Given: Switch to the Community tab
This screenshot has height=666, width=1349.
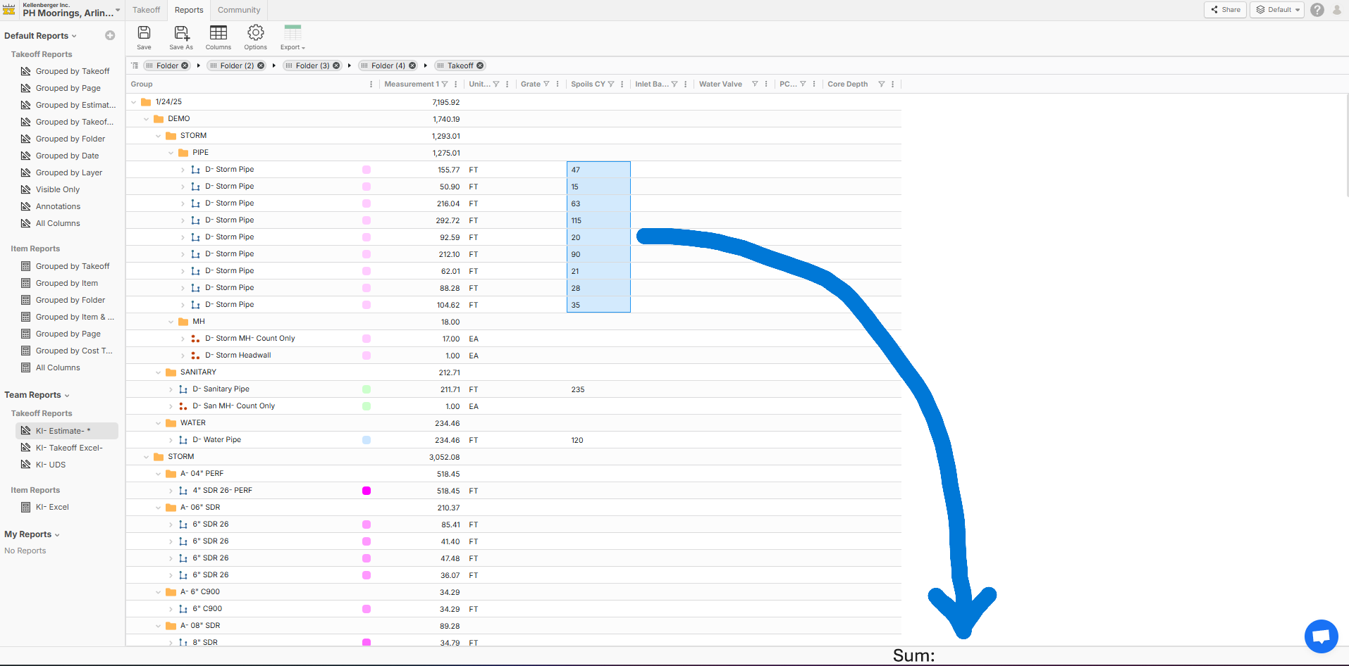Looking at the screenshot, I should pyautogui.click(x=239, y=10).
